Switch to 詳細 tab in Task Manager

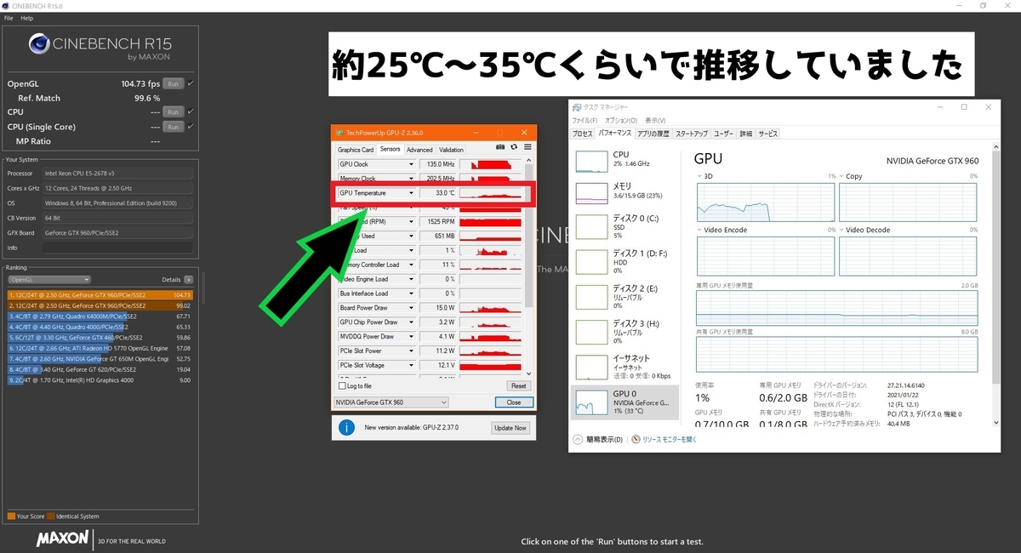(746, 134)
